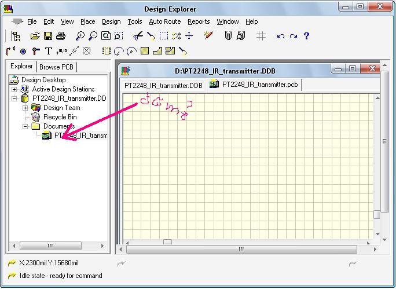Image resolution: width=396 pixels, height=289 pixels.
Task: Select the place fill rectangle tool
Action: pyautogui.click(x=145, y=51)
